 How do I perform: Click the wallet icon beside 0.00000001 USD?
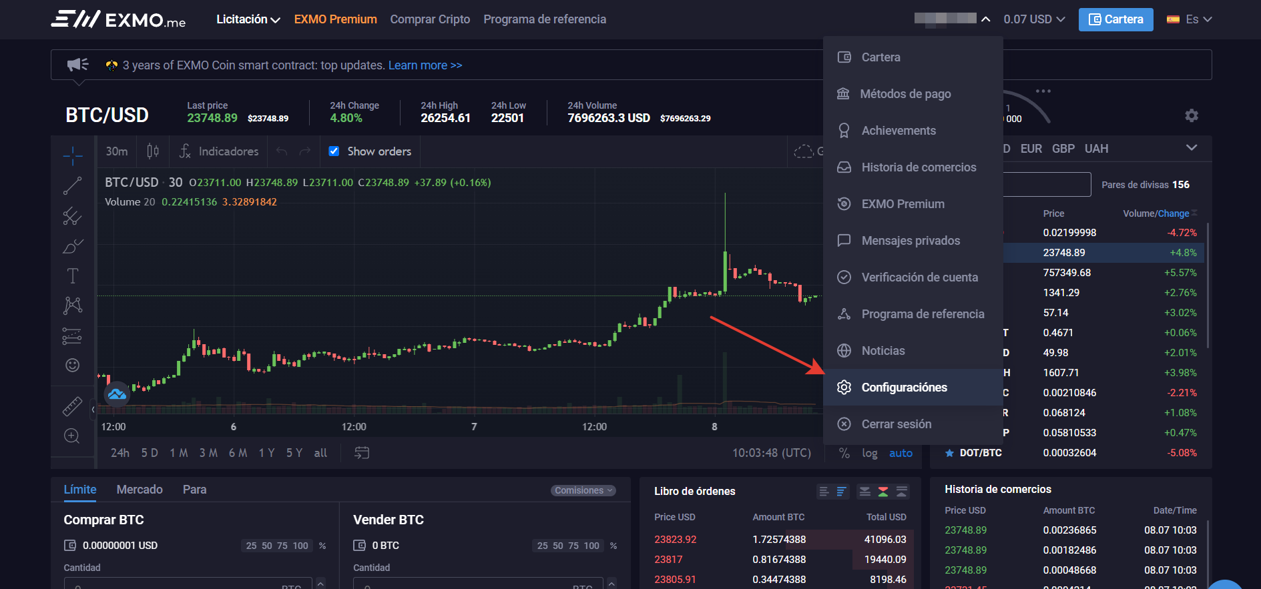[x=70, y=546]
